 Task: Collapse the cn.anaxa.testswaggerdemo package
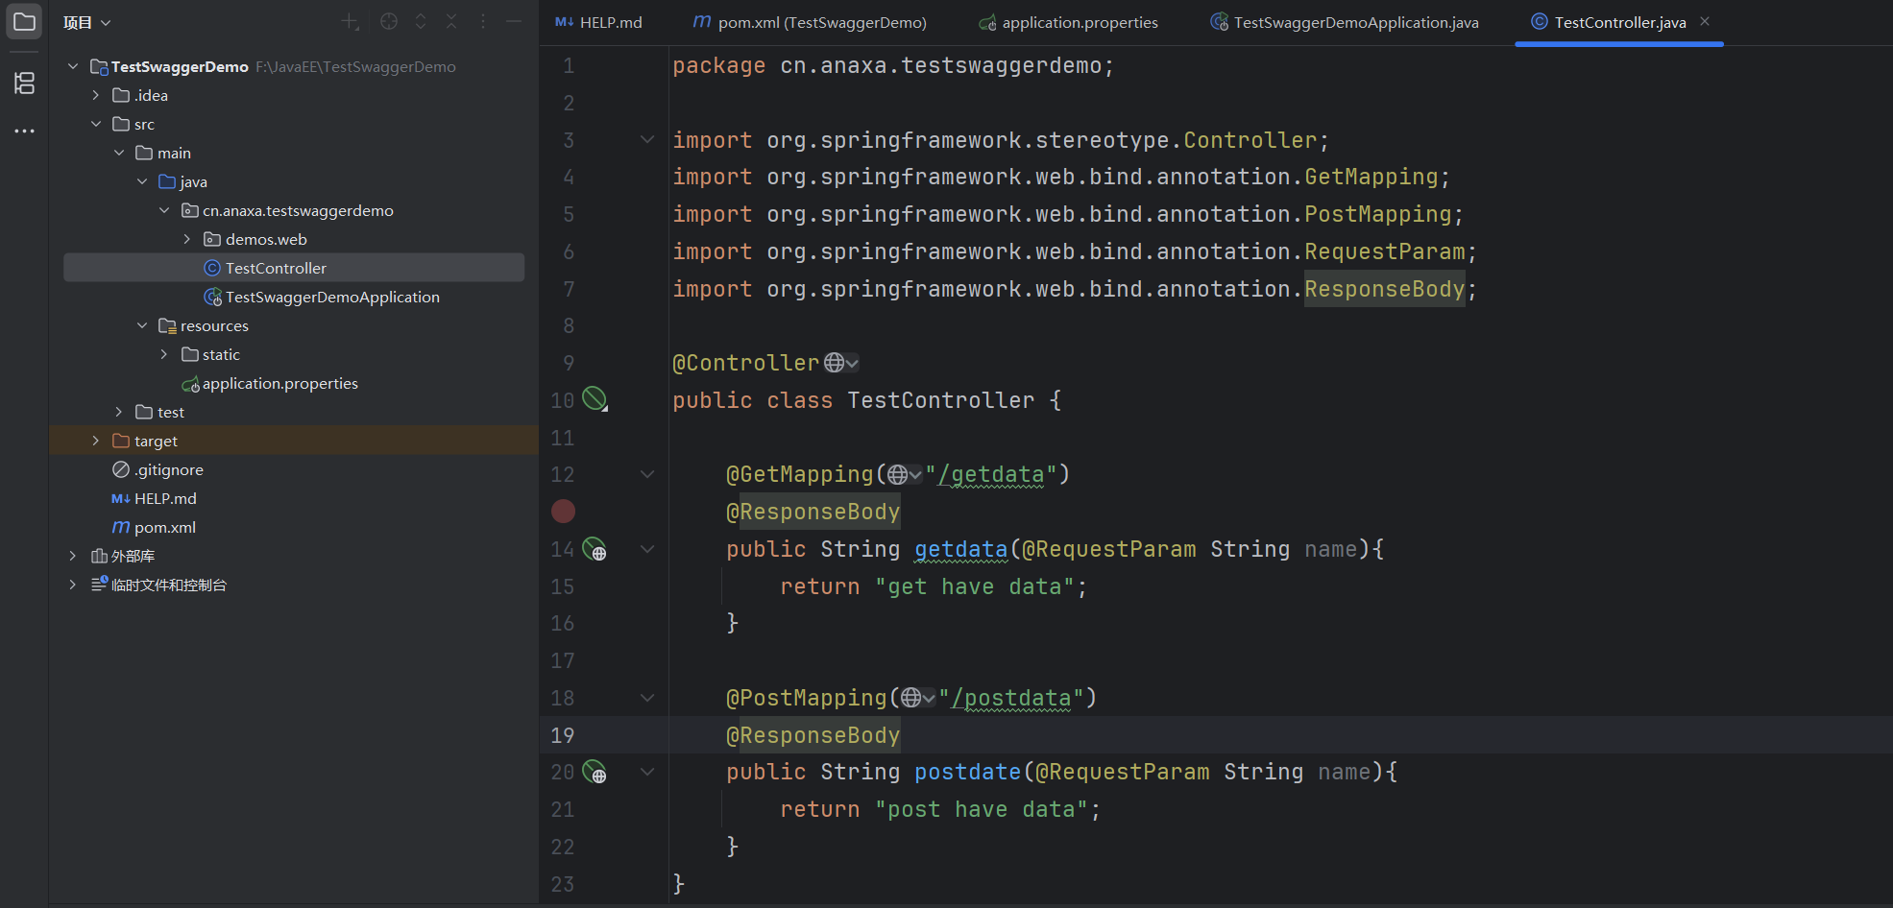pyautogui.click(x=164, y=210)
